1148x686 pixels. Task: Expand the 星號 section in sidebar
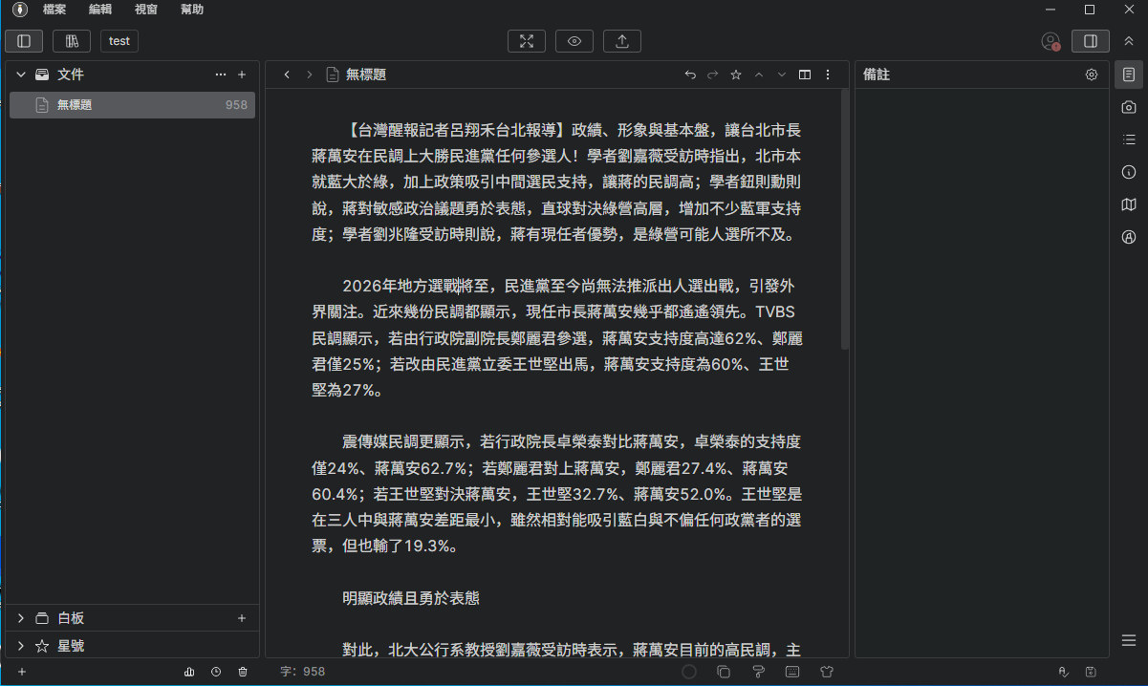tap(20, 645)
